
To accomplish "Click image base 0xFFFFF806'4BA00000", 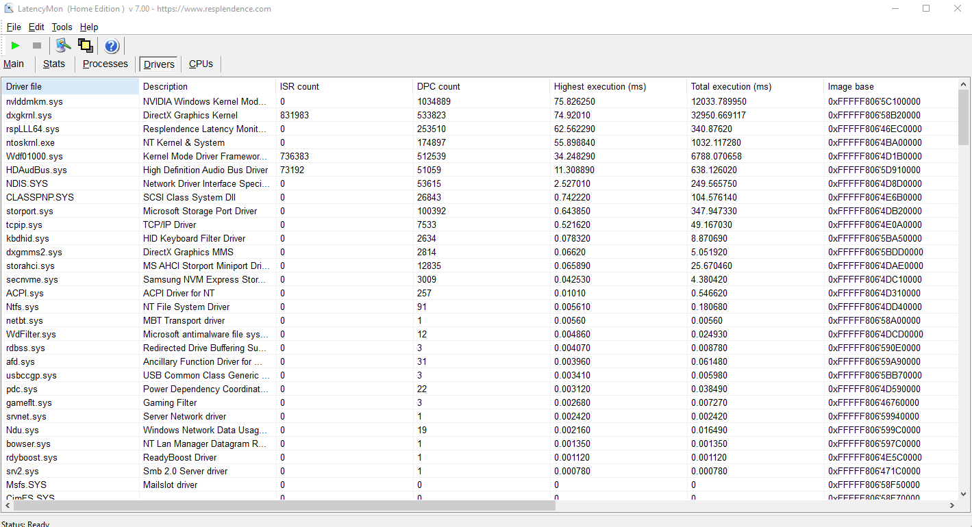I will [x=875, y=142].
